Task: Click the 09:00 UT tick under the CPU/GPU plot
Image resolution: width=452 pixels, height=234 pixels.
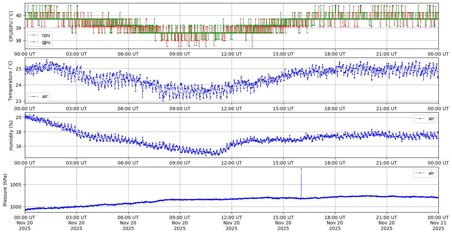Action: tap(180, 54)
